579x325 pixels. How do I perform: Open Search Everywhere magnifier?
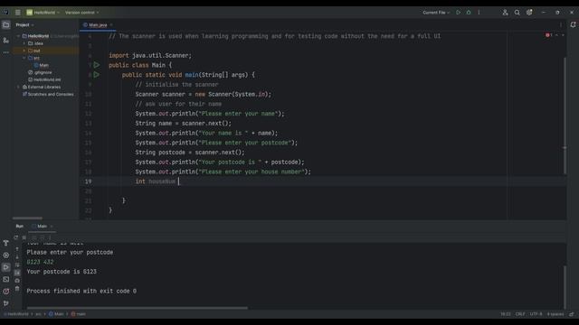(517, 12)
